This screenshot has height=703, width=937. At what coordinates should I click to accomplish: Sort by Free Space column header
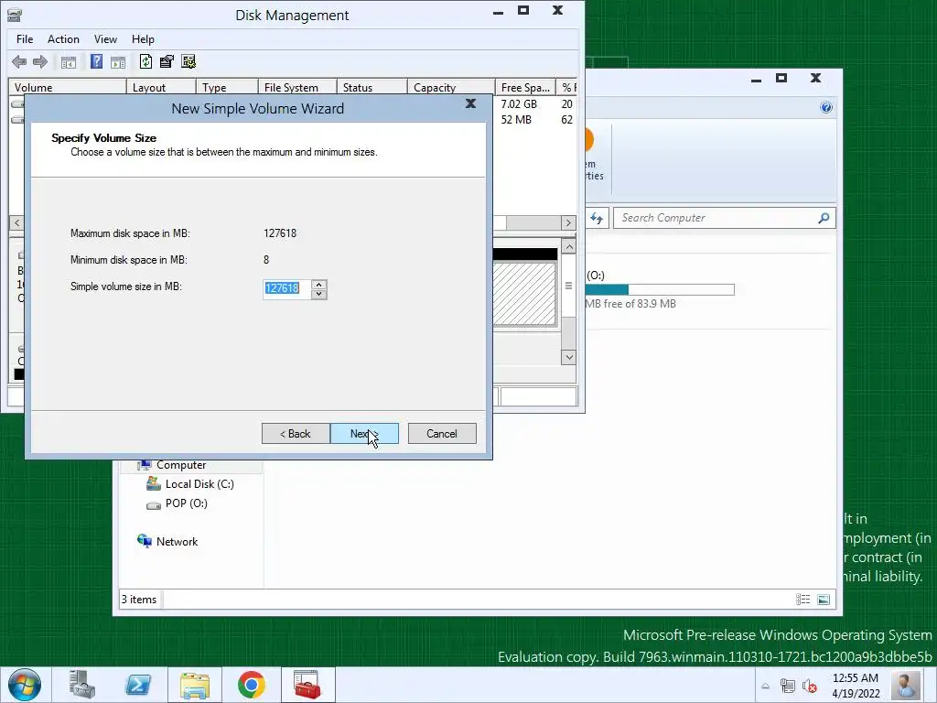click(x=525, y=87)
